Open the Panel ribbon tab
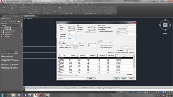The height and width of the screenshot is (97, 173). coord(19,5)
